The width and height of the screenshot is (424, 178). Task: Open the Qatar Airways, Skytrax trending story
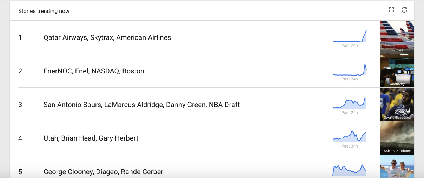(x=107, y=37)
